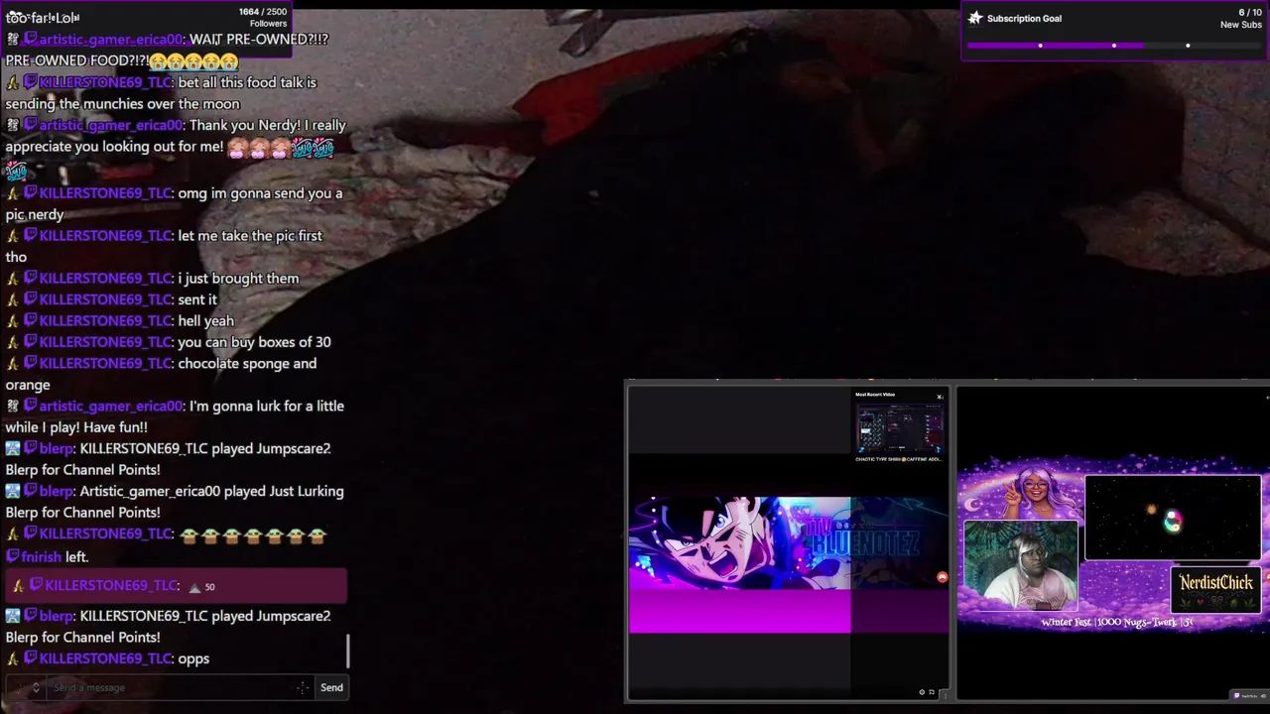Image resolution: width=1270 pixels, height=714 pixels.
Task: Click the Winter Fest scrolling ticker text
Action: pos(1117,623)
